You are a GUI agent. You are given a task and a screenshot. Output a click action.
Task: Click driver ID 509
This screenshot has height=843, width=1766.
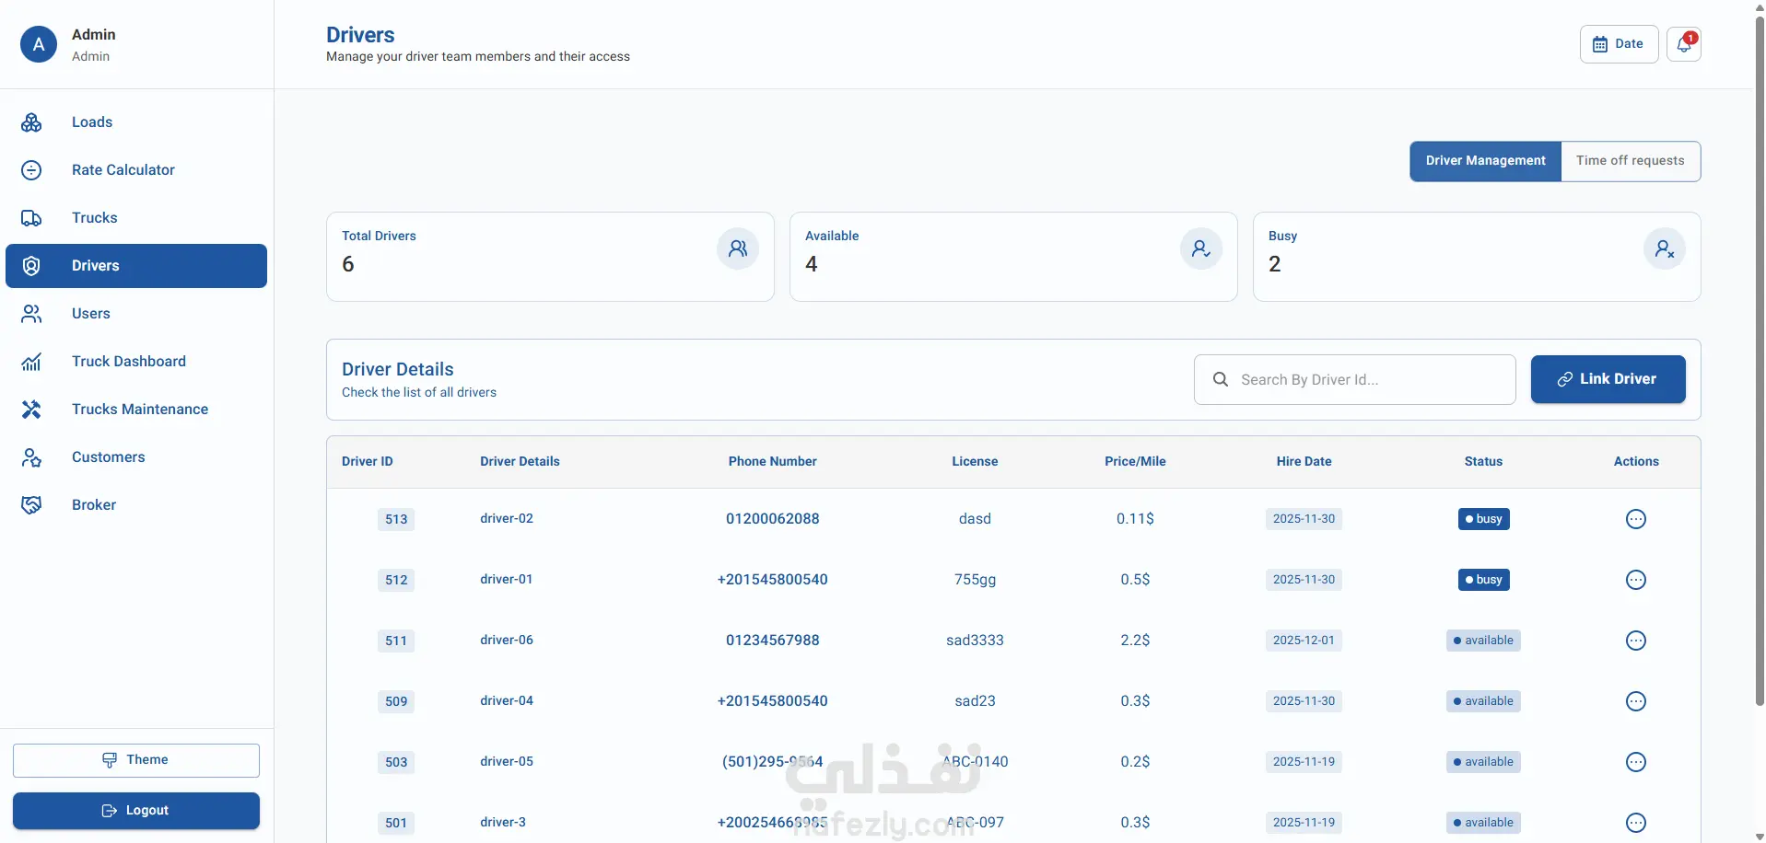tap(396, 701)
